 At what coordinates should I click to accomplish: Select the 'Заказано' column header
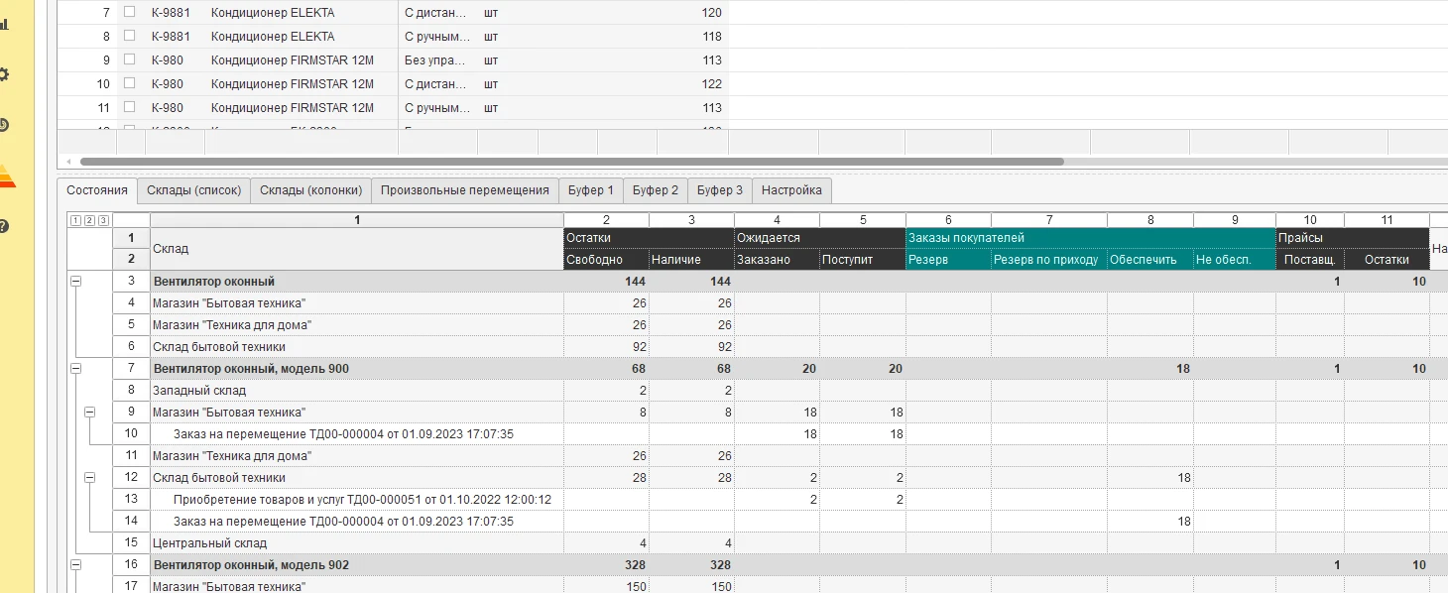coord(777,260)
